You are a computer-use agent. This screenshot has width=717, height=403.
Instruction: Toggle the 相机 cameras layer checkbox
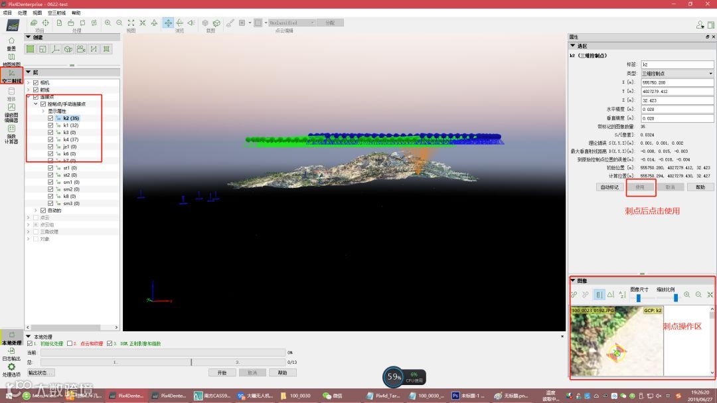tap(36, 83)
